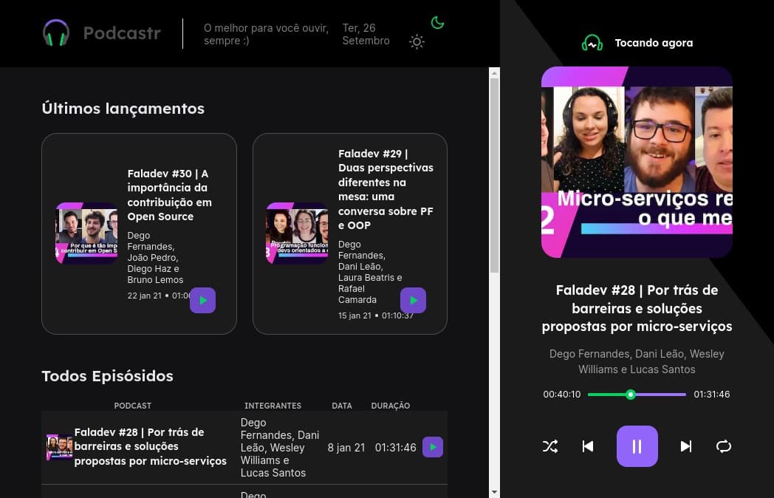Click the total time next to the slider
Viewport: 774px width, 498px height.
(x=712, y=395)
